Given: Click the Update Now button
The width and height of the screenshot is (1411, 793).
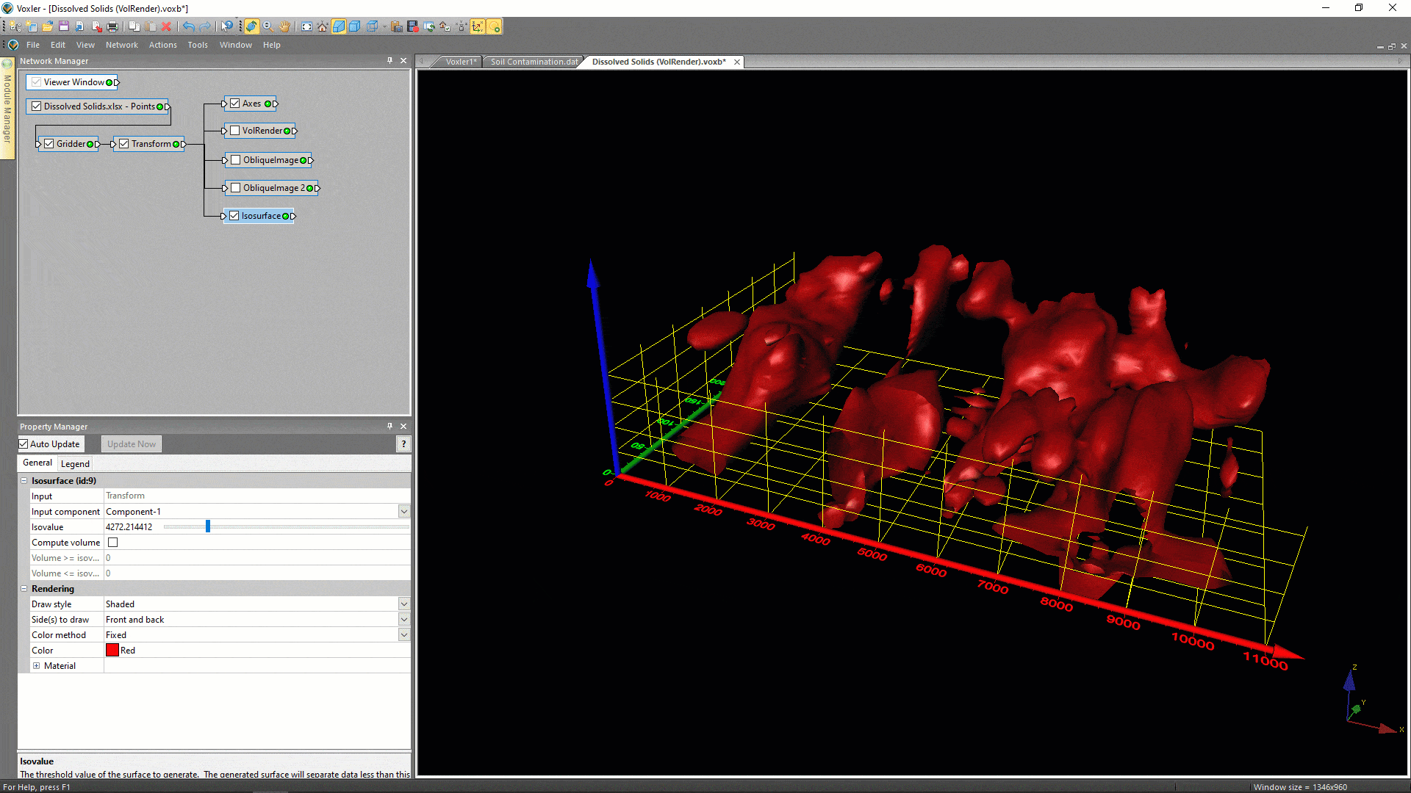Looking at the screenshot, I should pyautogui.click(x=132, y=444).
